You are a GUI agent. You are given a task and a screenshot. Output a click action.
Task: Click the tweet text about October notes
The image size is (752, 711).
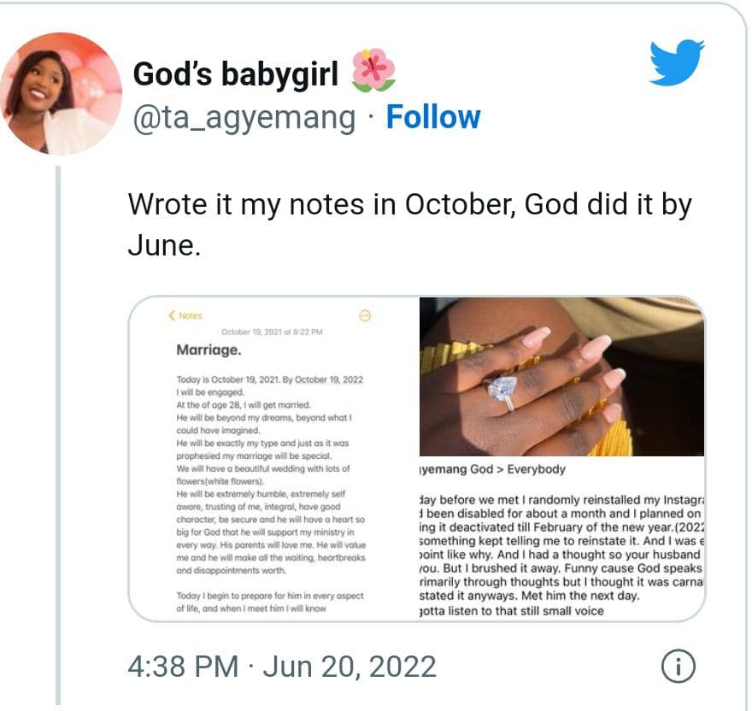[x=408, y=224]
